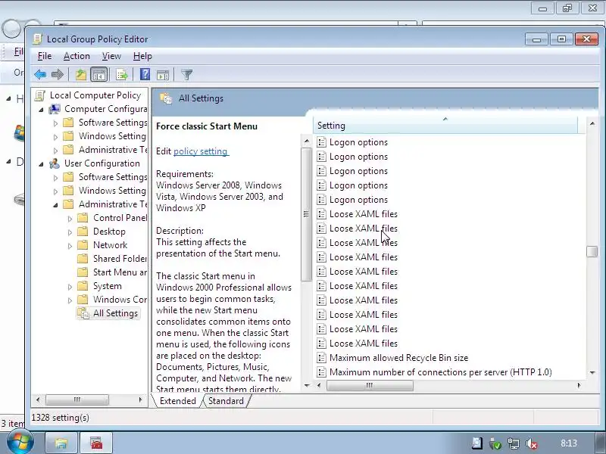This screenshot has height=454, width=606.
Task: Click the All Settings header icon
Action: 166,98
